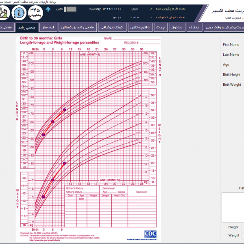
Task: Switch to the منحنی رشد tab
Action: click(27, 27)
